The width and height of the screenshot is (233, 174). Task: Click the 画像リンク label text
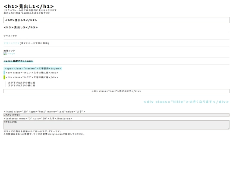(x=9, y=51)
